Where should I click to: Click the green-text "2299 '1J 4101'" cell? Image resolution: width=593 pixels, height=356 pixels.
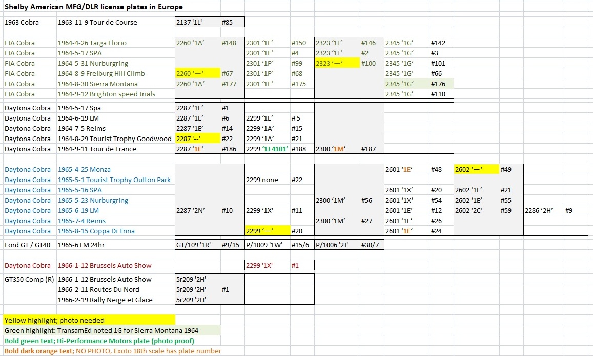pyautogui.click(x=267, y=149)
